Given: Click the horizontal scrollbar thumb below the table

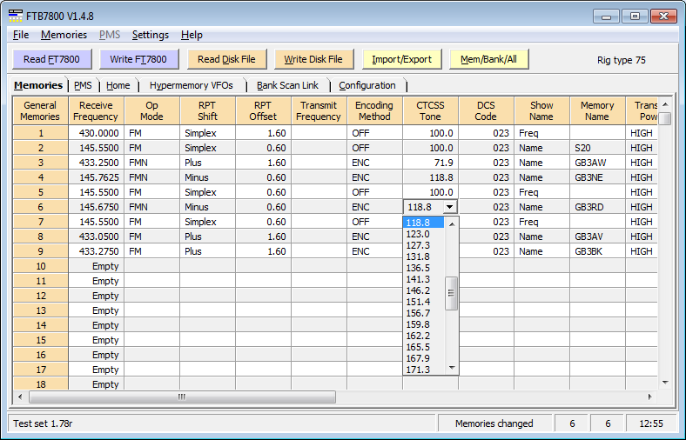Looking at the screenshot, I should [x=181, y=397].
